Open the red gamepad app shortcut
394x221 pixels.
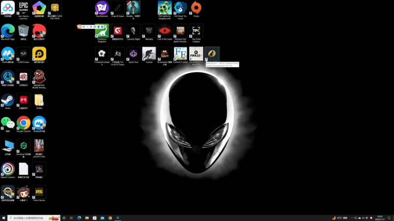23,101
